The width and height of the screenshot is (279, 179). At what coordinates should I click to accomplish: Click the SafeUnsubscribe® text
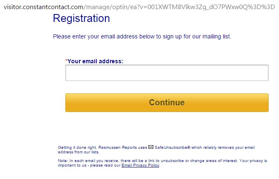click(x=172, y=147)
